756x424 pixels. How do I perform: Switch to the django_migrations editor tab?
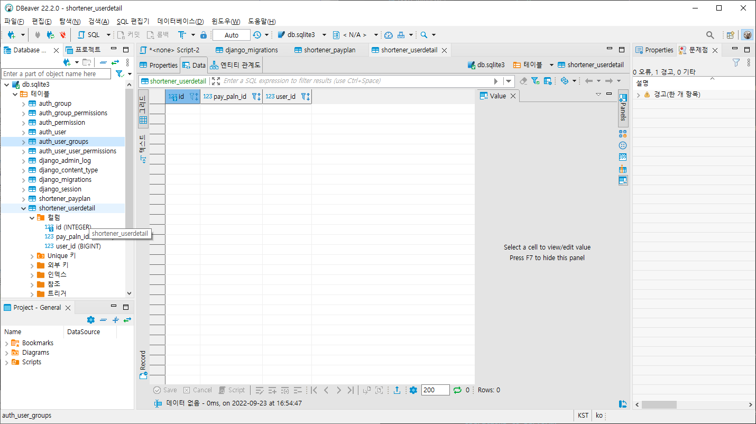[247, 50]
